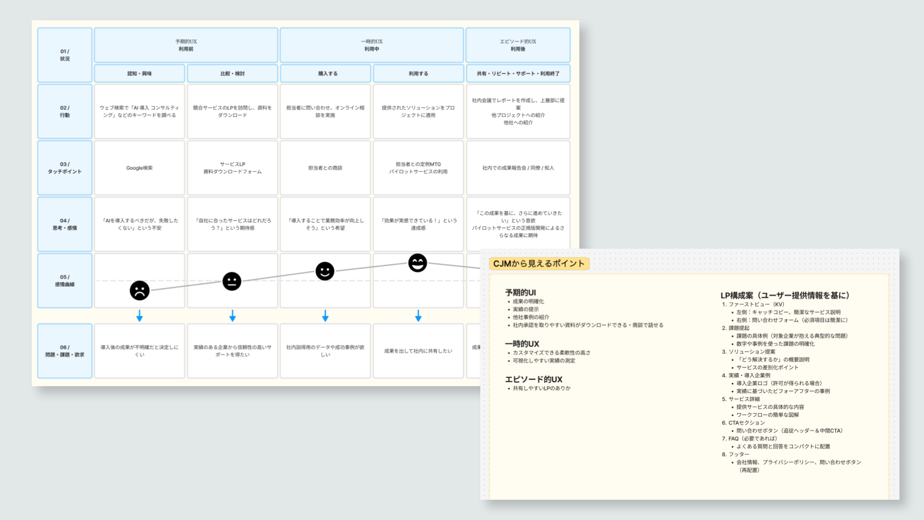Screen dimensions: 924x520
Task: Click the grinning face emotion icon
Action: (417, 263)
